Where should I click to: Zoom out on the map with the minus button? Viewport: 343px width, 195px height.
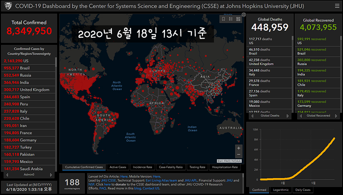[239, 155]
